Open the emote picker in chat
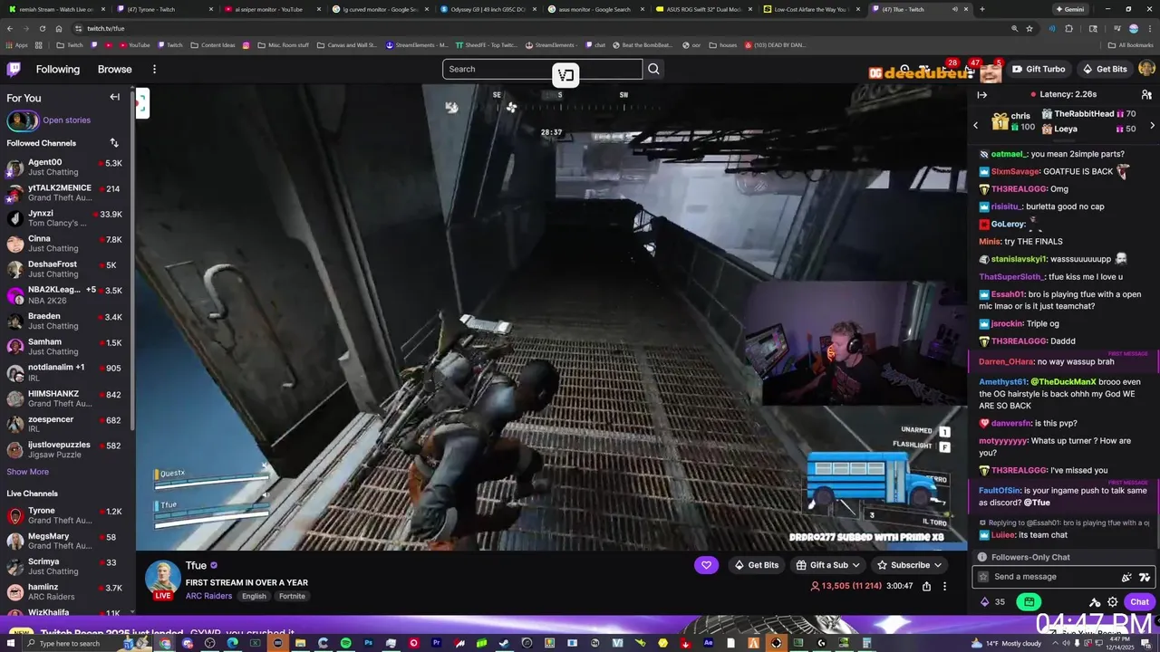 (x=1126, y=577)
